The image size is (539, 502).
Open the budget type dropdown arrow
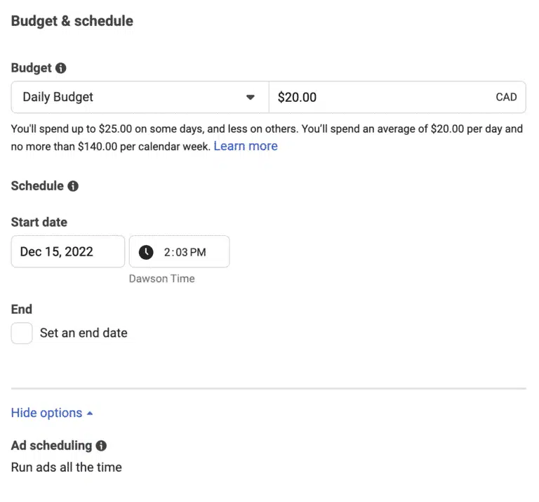251,98
